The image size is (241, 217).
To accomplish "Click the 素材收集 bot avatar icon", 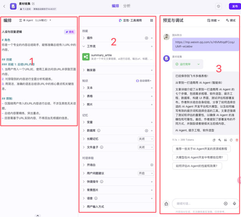I will pos(13,6).
